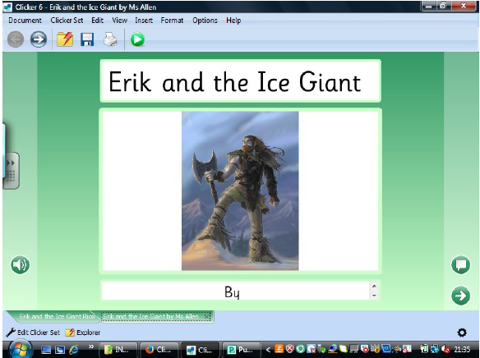Open the Options menu
The image size is (480, 358).
click(205, 21)
